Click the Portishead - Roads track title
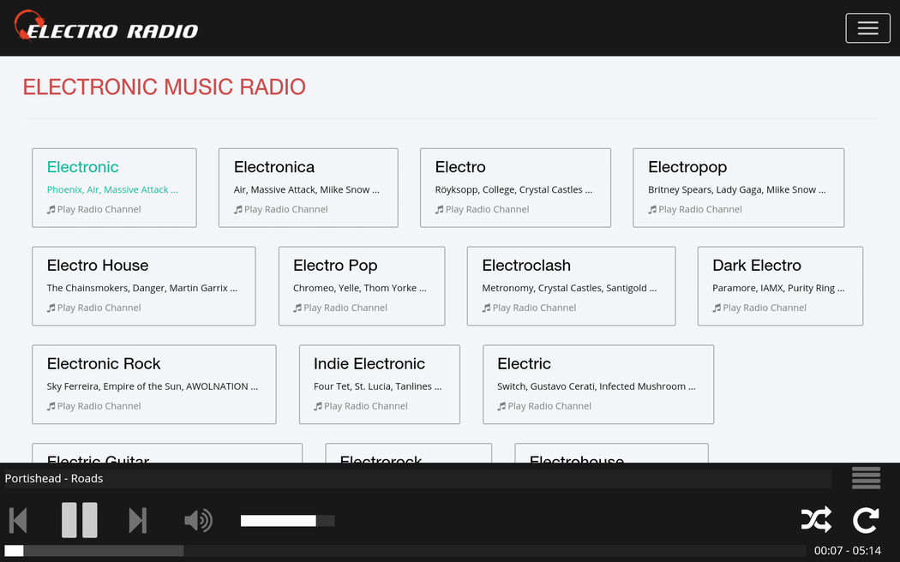Viewport: 900px width, 562px height. (x=54, y=478)
